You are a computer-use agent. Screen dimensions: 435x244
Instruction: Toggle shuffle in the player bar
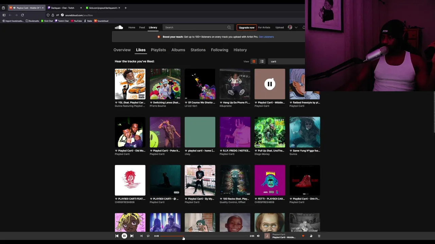coord(141,236)
